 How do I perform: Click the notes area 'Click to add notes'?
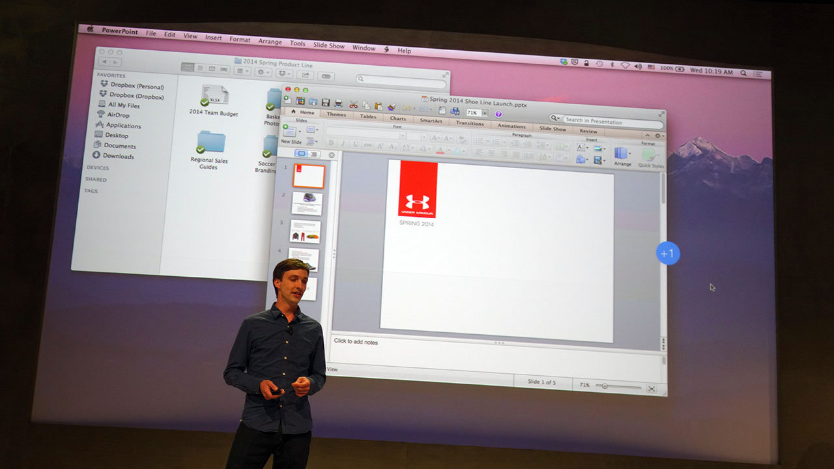(355, 341)
